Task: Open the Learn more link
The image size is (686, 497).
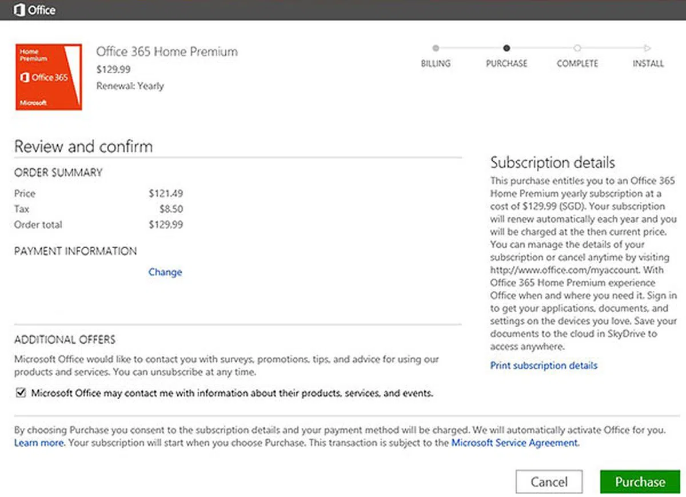Action: pyautogui.click(x=39, y=443)
